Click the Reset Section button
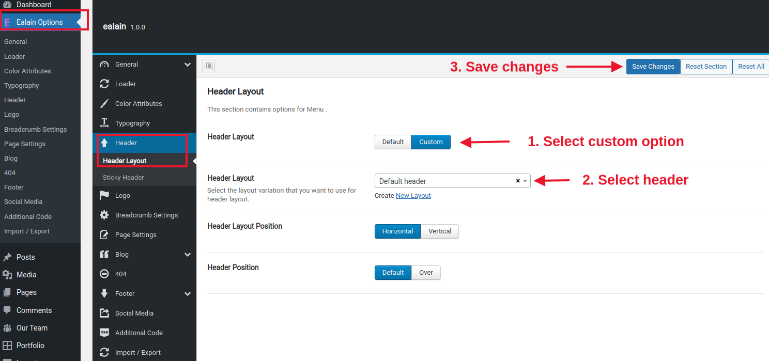769x361 pixels. [x=706, y=66]
